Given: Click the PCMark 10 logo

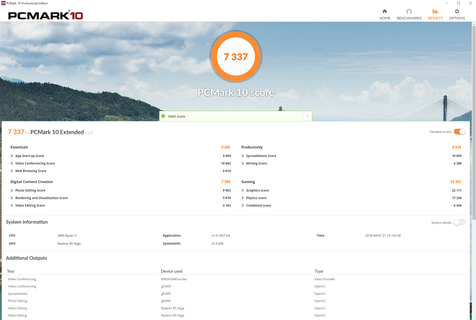Looking at the screenshot, I should coord(45,15).
